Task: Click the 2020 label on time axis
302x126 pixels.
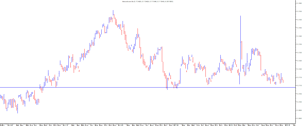Action: pos(231,125)
